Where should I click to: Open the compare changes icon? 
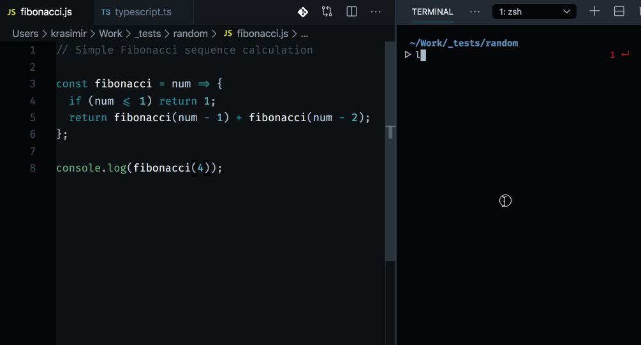click(327, 11)
